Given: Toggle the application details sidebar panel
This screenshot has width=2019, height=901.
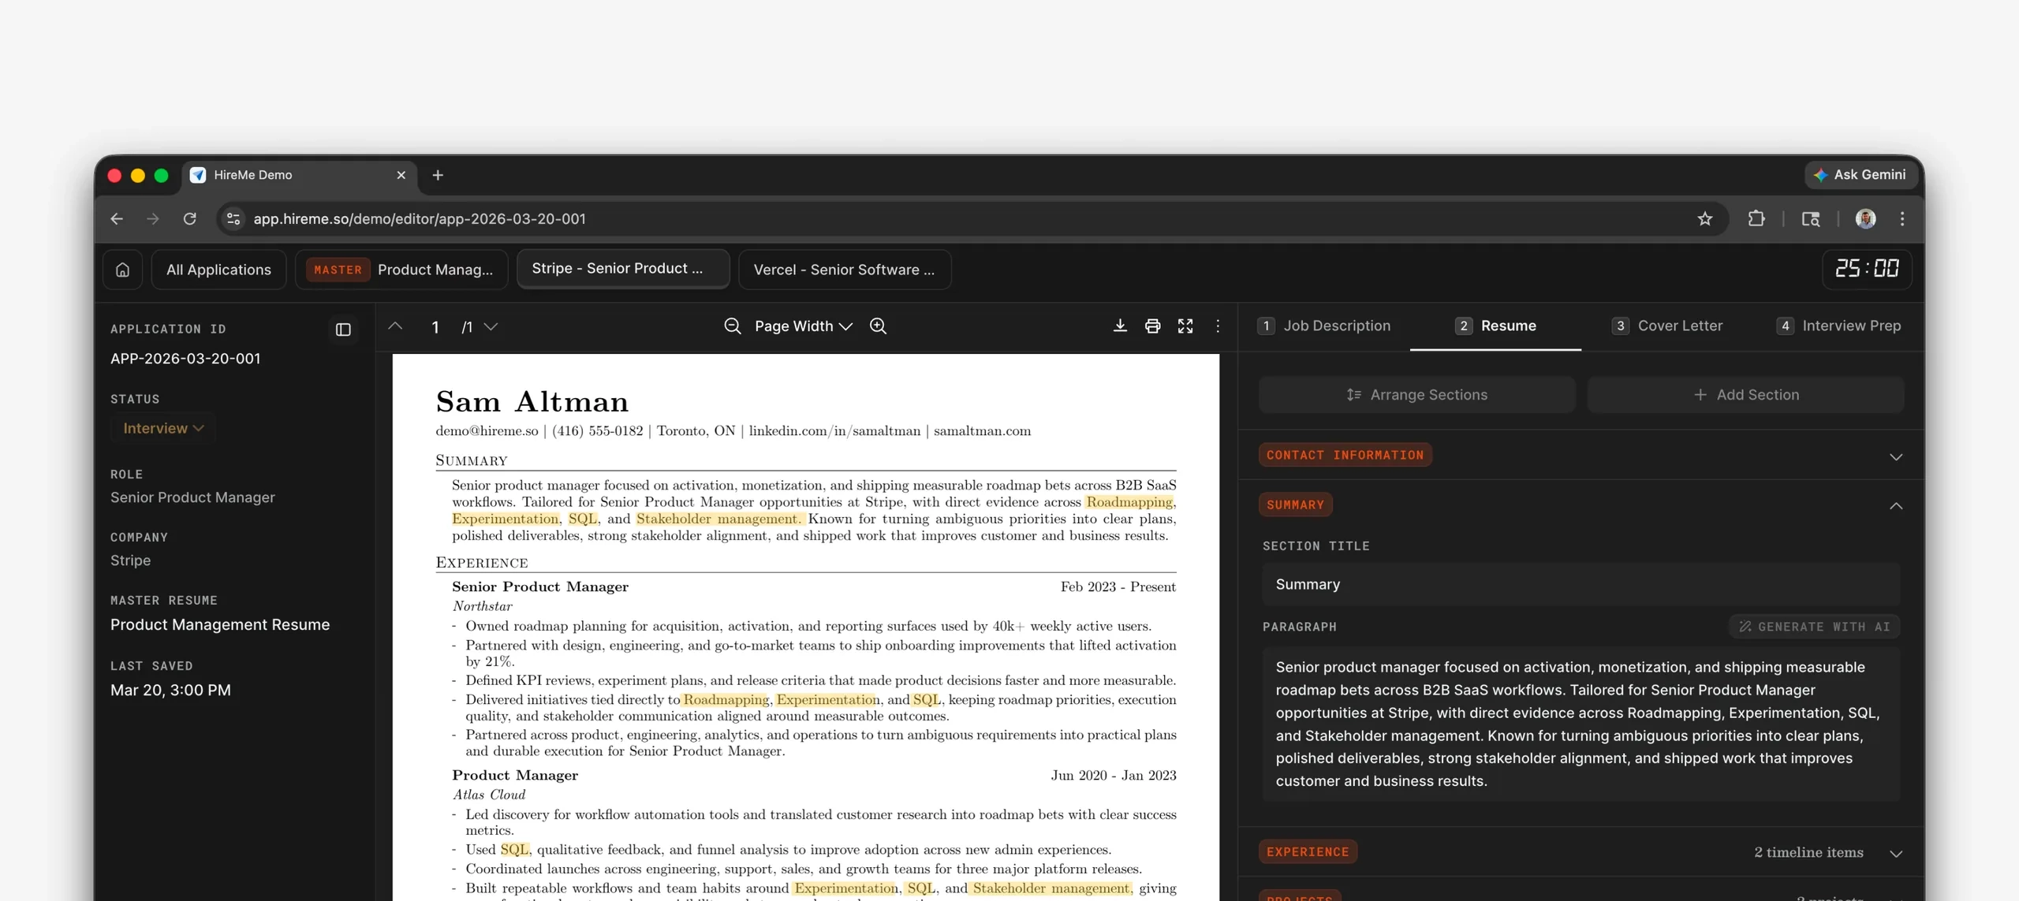Looking at the screenshot, I should 342,329.
